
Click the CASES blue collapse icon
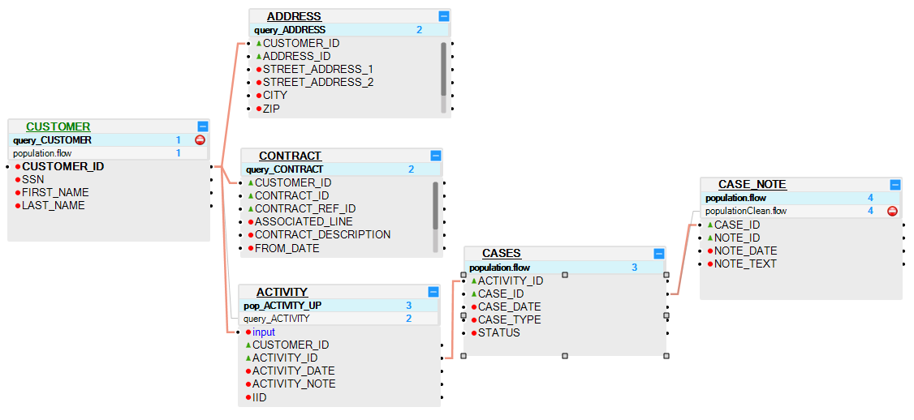[x=659, y=254]
